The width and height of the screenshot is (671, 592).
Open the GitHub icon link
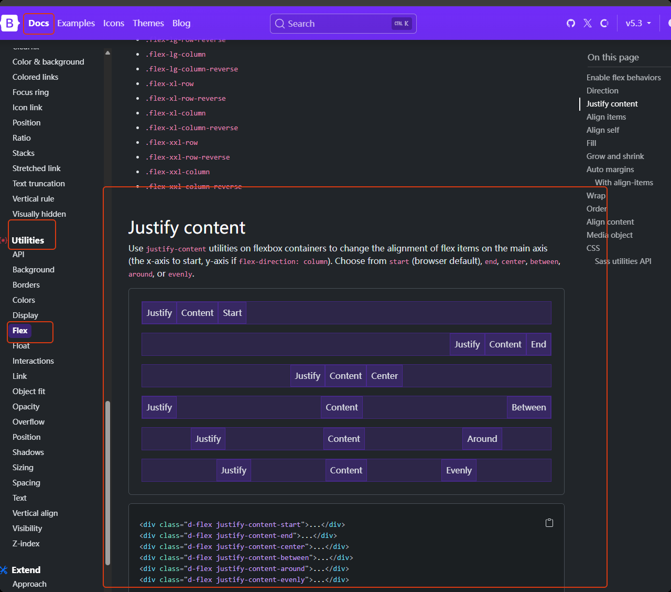pyautogui.click(x=571, y=23)
